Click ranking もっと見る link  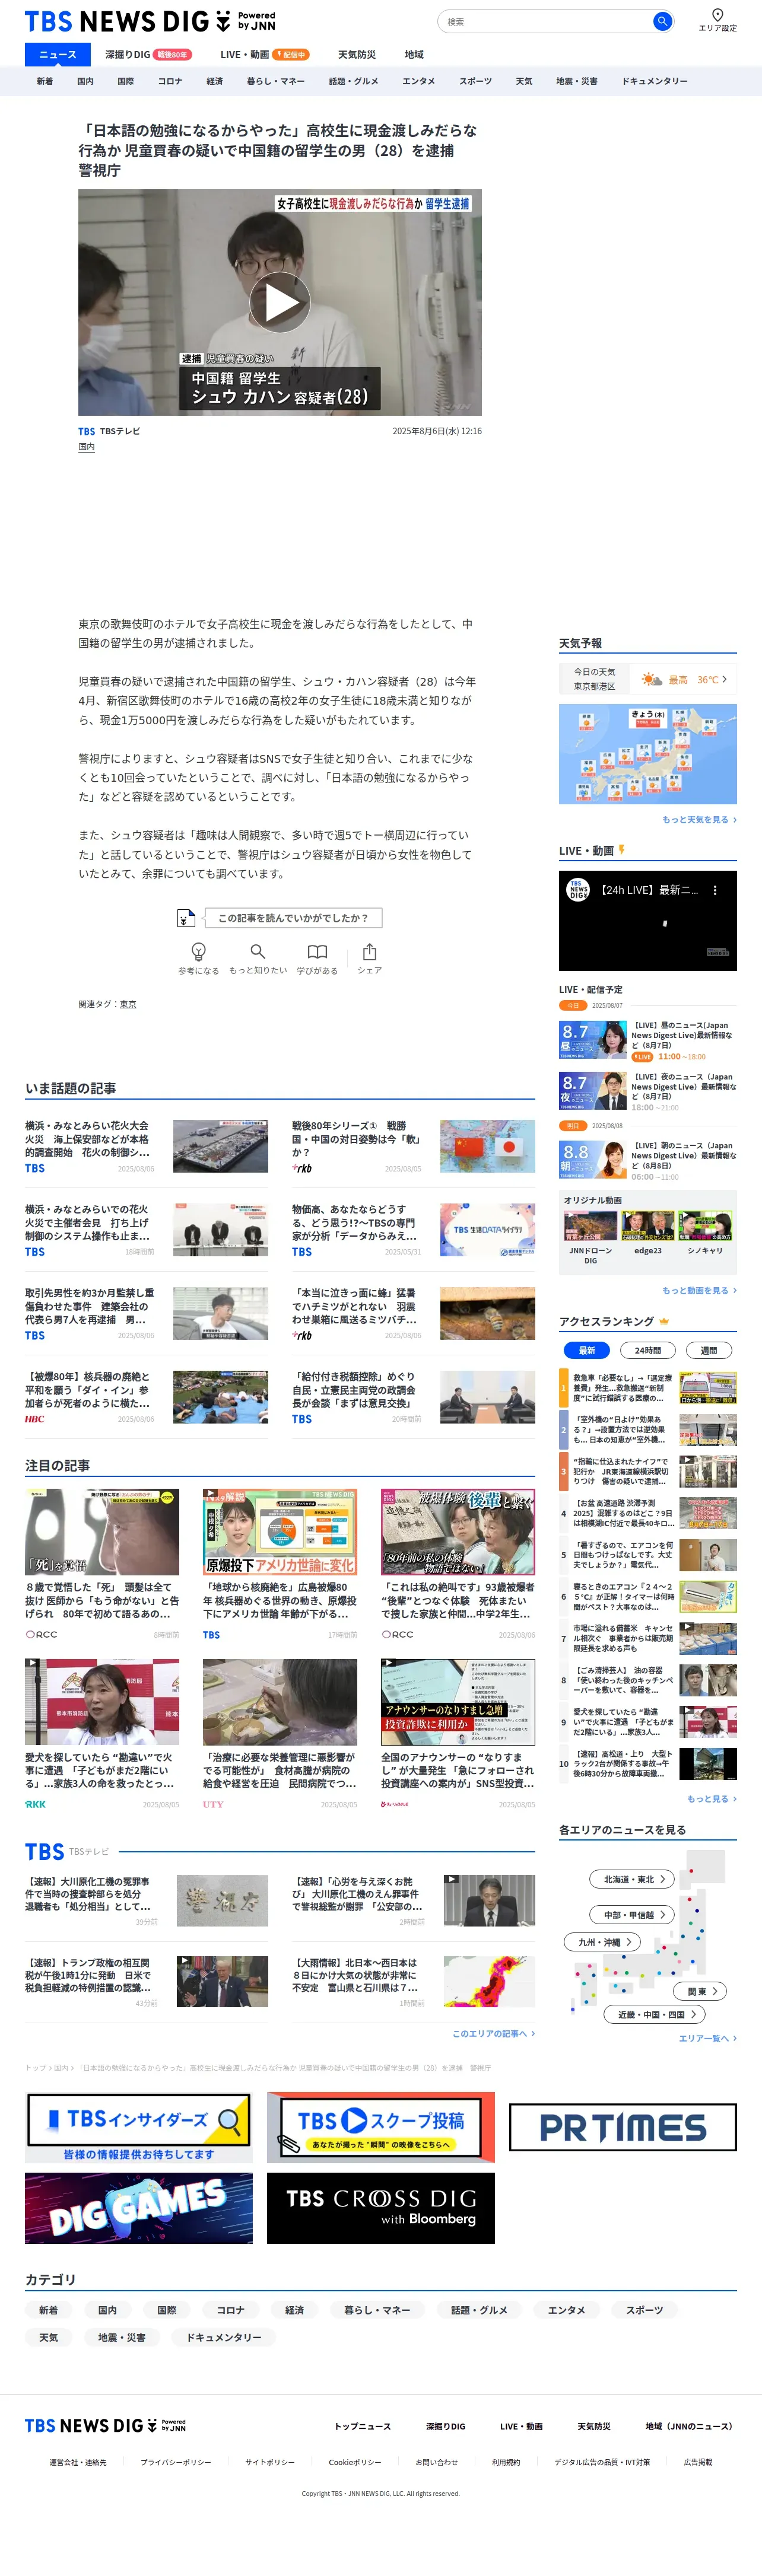click(711, 1798)
